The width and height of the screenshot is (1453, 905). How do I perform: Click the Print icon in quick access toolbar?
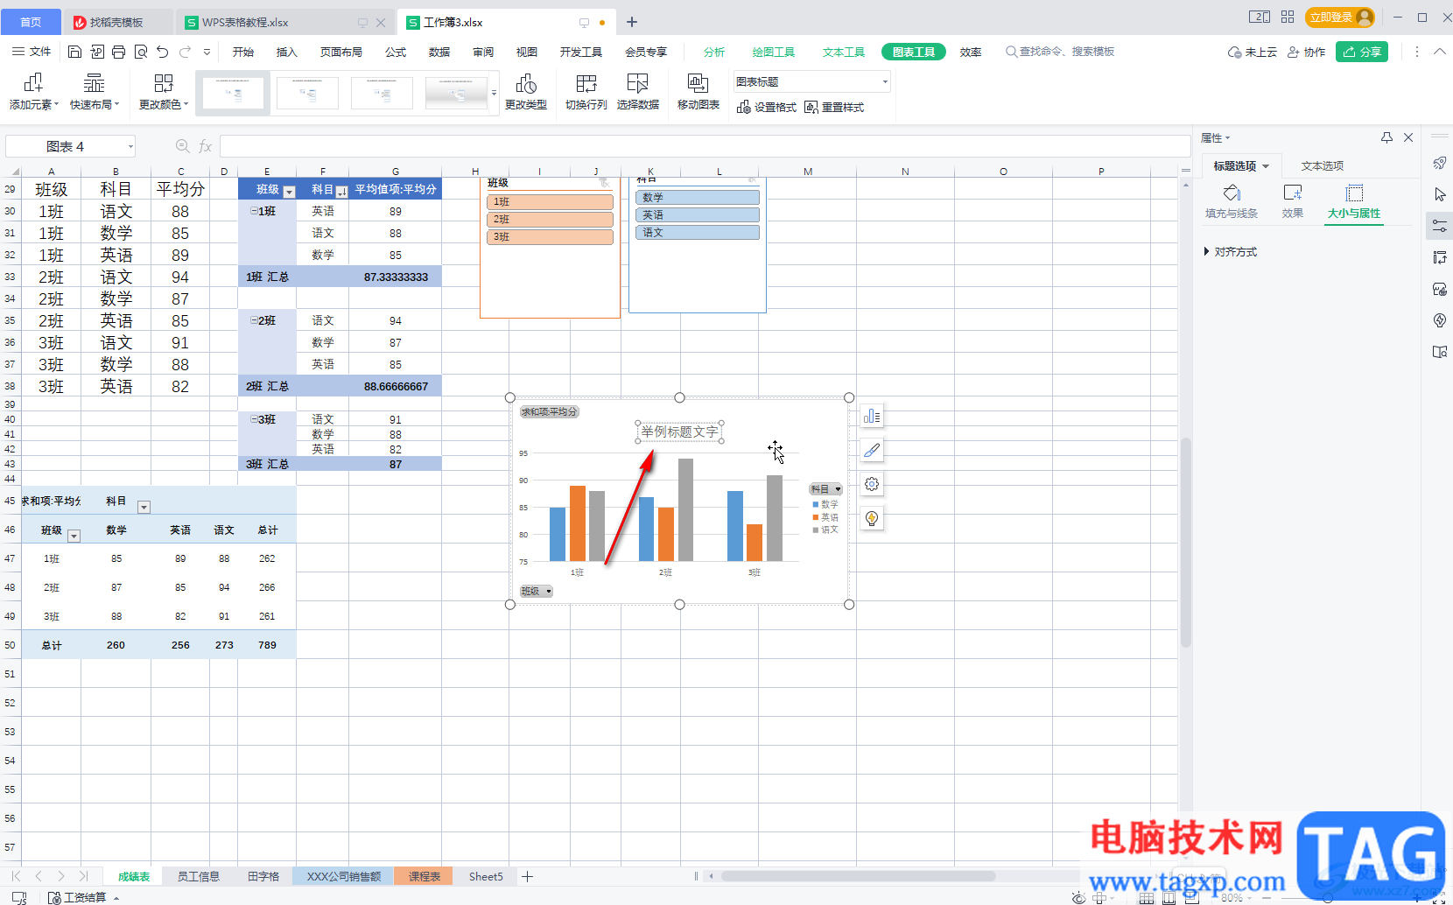click(118, 52)
